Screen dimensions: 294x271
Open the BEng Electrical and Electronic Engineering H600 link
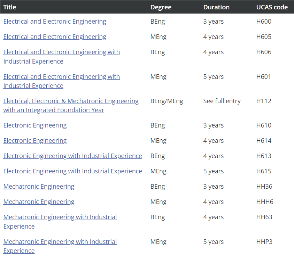click(55, 22)
